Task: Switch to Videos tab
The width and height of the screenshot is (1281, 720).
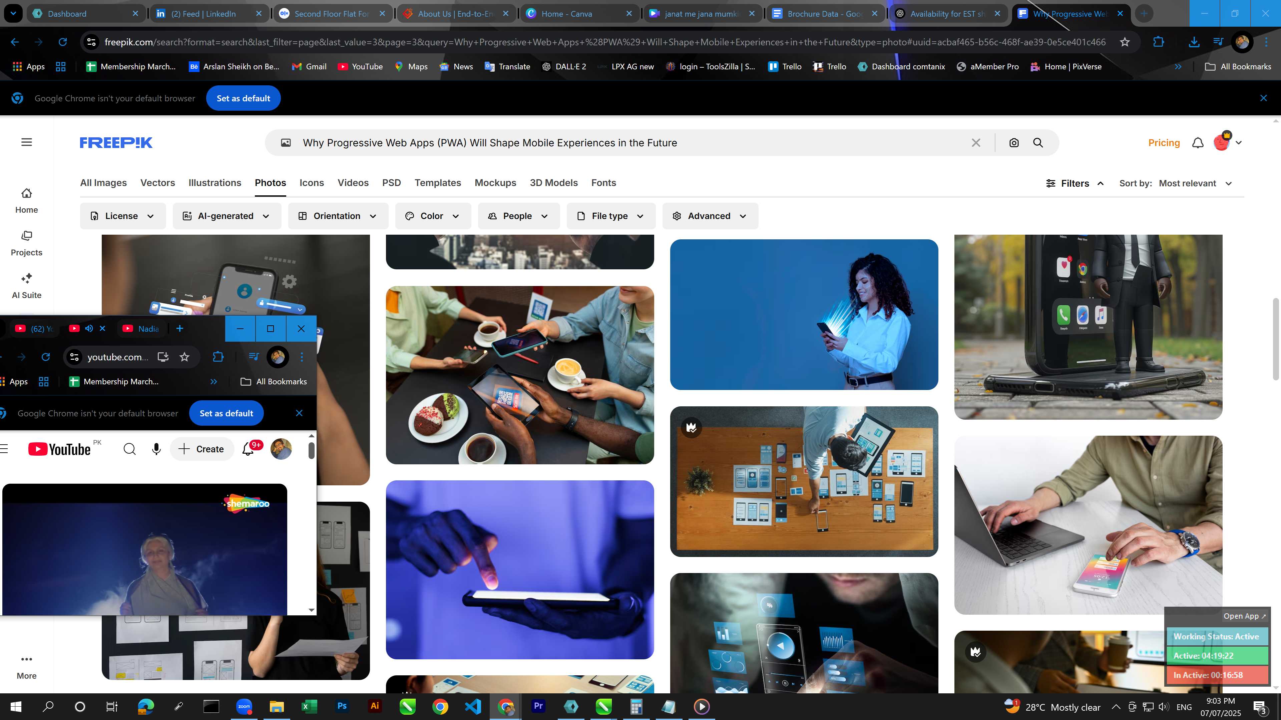Action: click(353, 183)
